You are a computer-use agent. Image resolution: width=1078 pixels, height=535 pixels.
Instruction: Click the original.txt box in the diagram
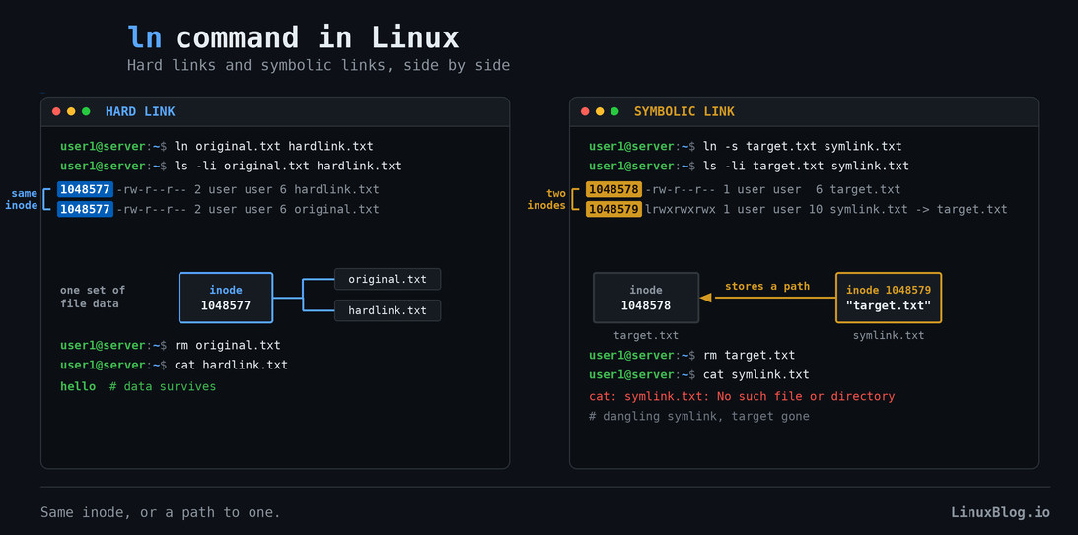tap(388, 280)
